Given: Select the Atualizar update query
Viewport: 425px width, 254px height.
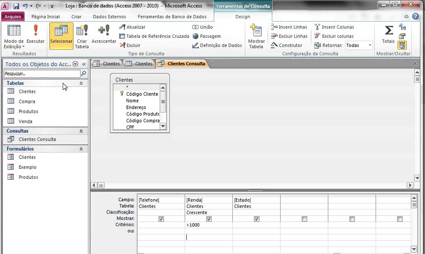Looking at the screenshot, I should click(x=132, y=27).
